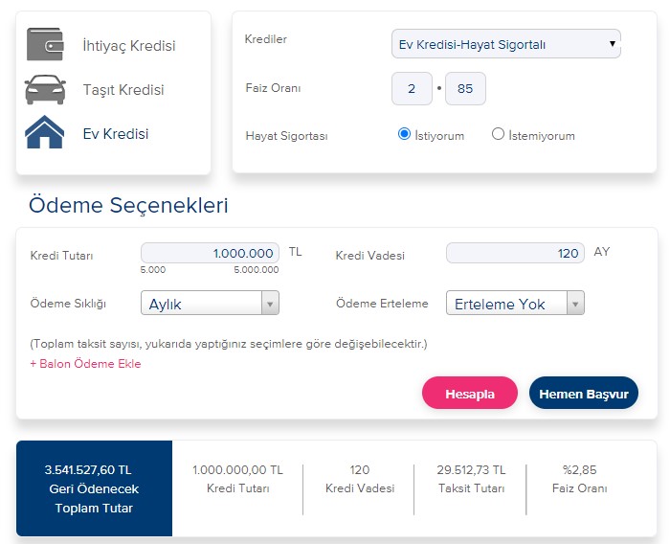Click the car icon for Taşıt Kredisi
670x544 pixels.
click(x=45, y=90)
